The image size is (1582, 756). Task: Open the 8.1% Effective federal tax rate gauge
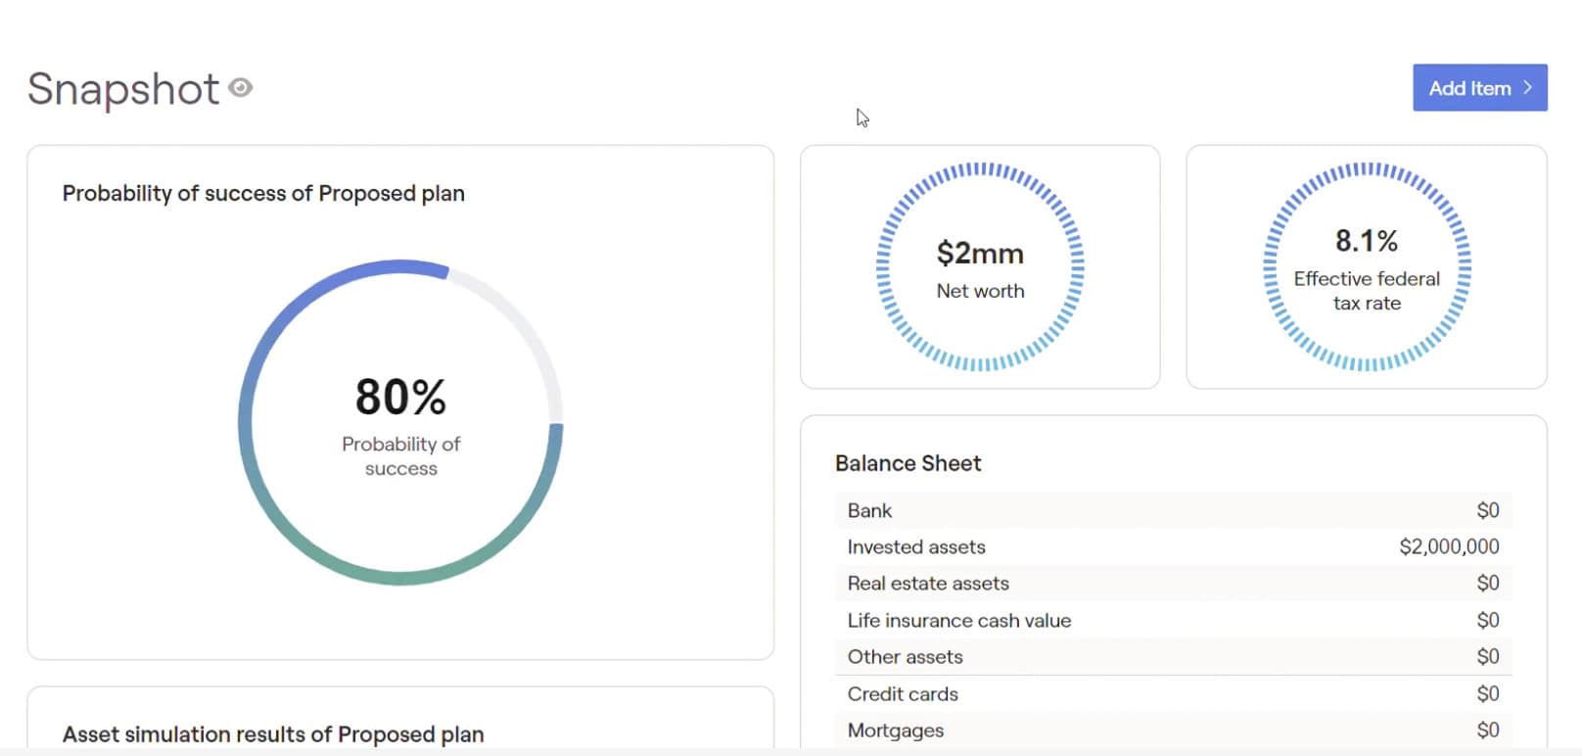point(1367,266)
